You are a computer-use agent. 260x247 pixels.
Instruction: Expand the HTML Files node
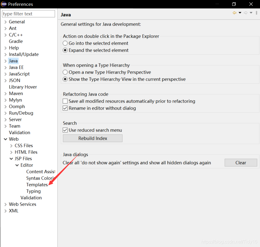pyautogui.click(x=11, y=152)
